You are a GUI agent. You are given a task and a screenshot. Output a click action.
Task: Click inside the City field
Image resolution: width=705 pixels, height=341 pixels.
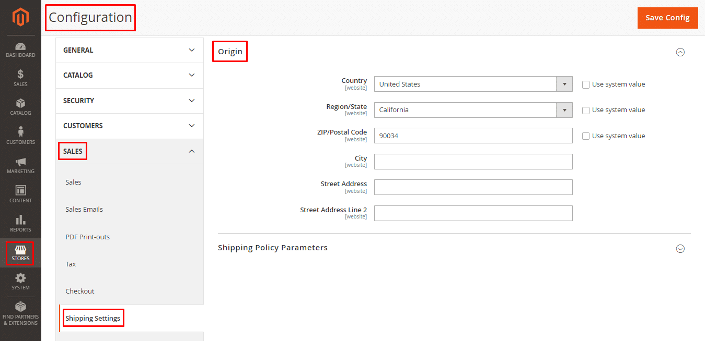tap(473, 162)
